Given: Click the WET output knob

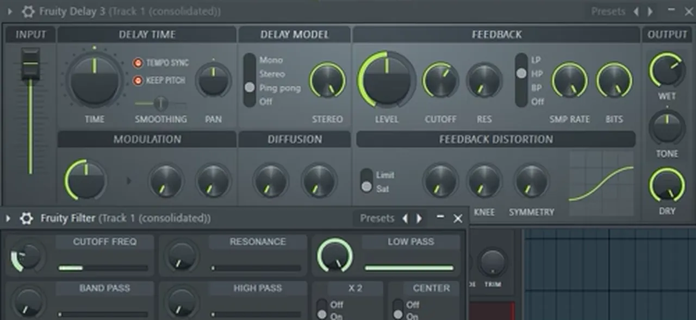Looking at the screenshot, I should [x=667, y=70].
